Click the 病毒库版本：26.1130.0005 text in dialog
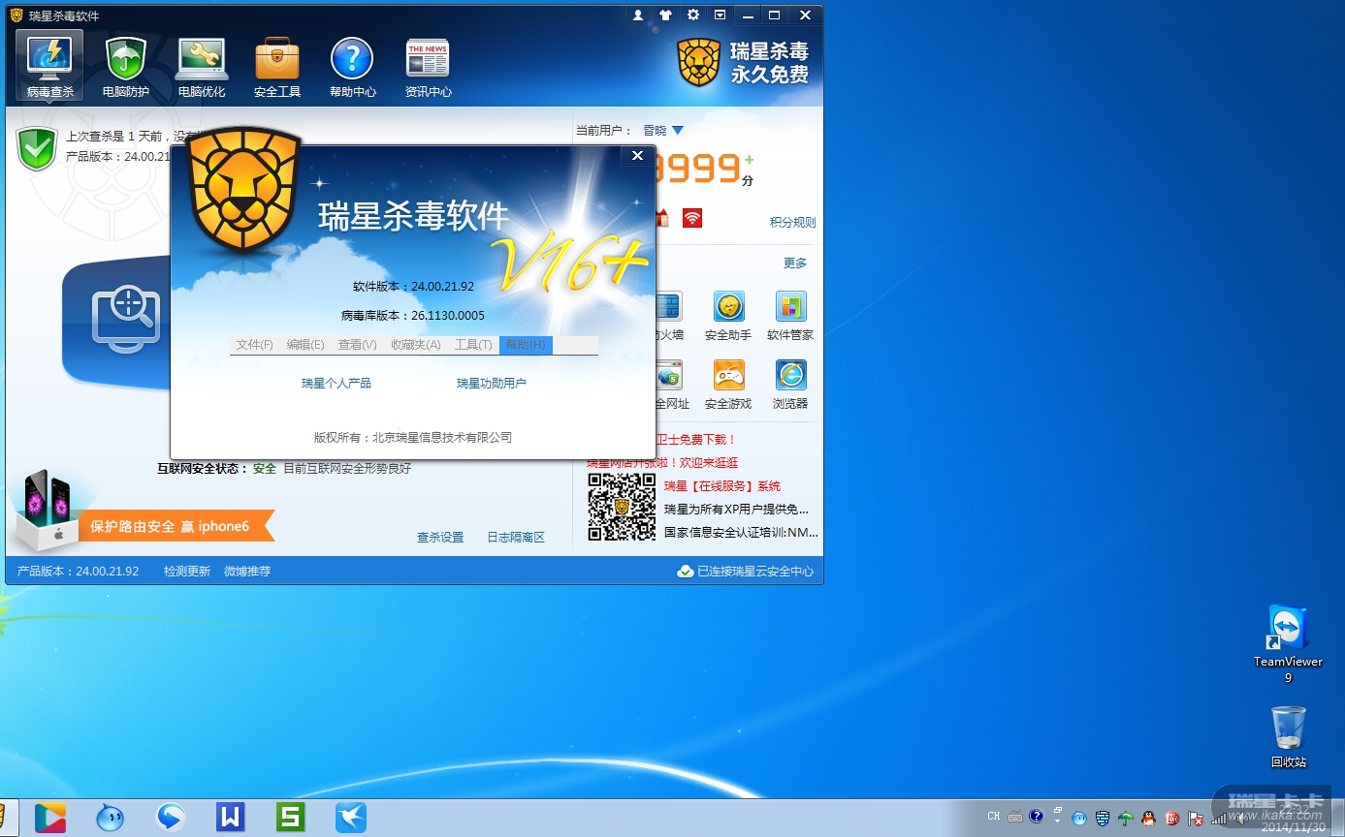This screenshot has width=1345, height=837. click(x=413, y=316)
